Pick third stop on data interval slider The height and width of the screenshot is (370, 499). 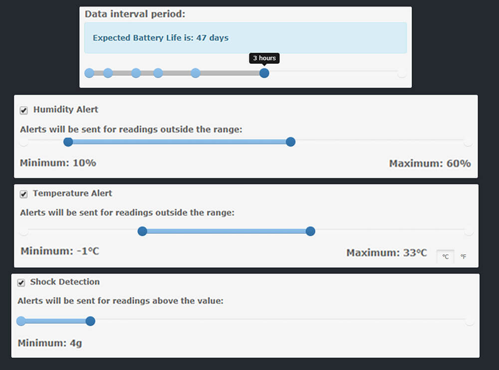pyautogui.click(x=136, y=73)
